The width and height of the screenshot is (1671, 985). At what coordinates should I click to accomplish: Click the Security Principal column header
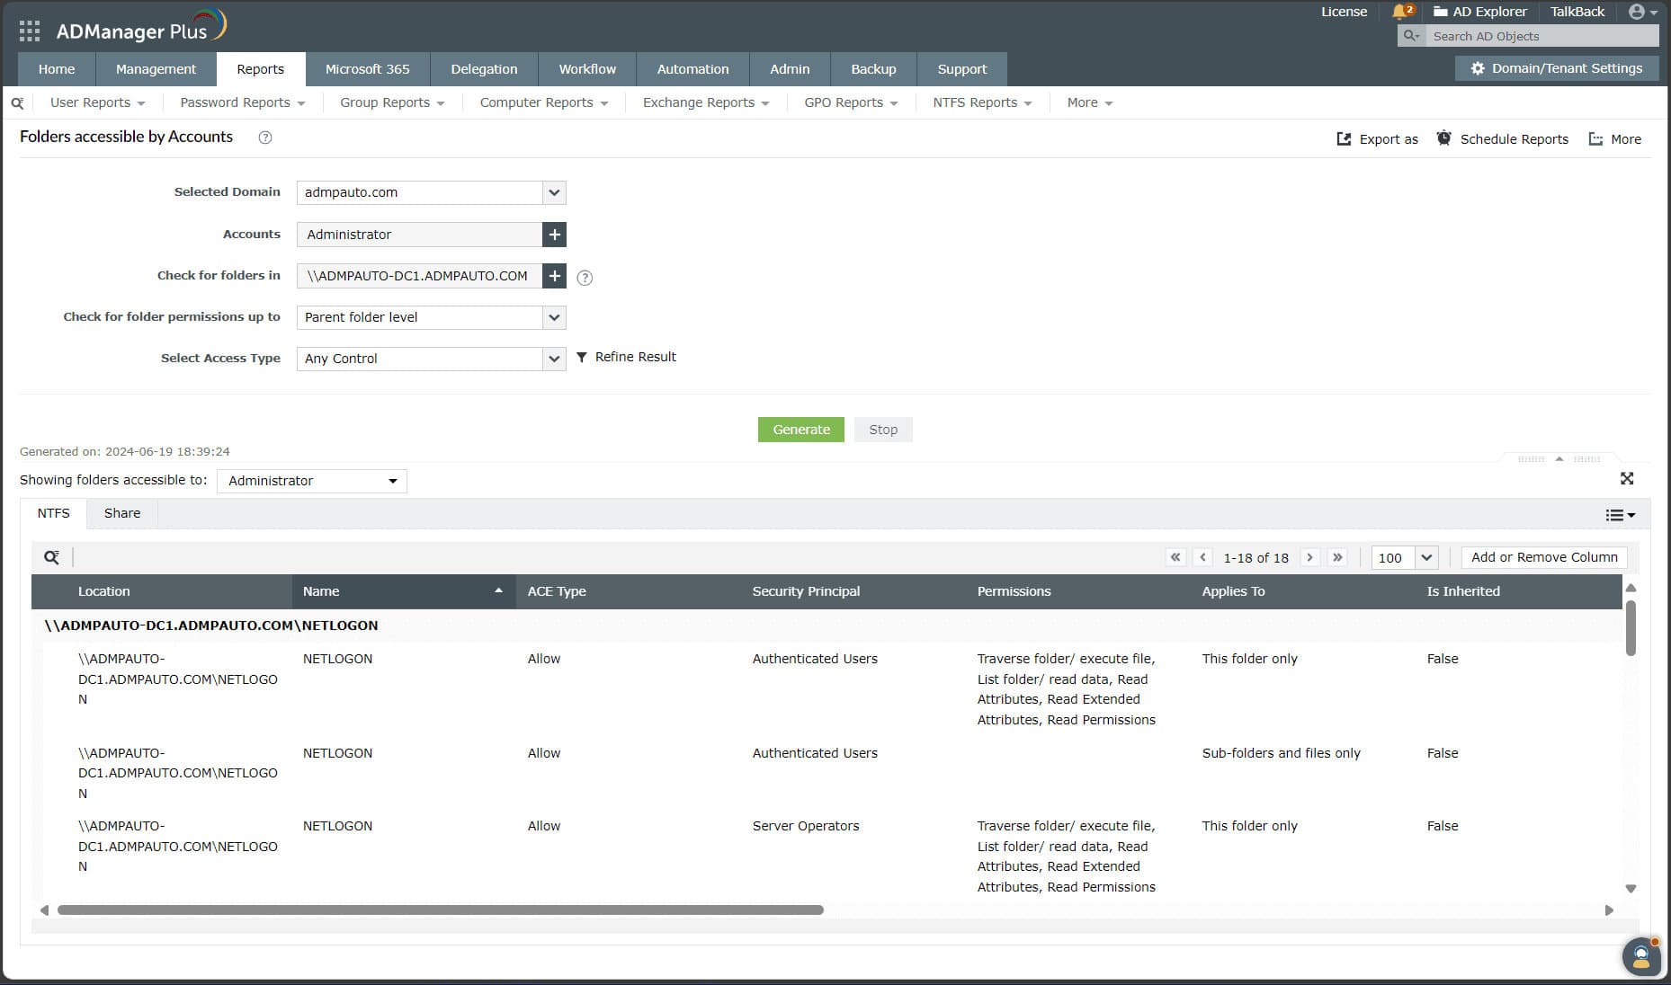[806, 591]
